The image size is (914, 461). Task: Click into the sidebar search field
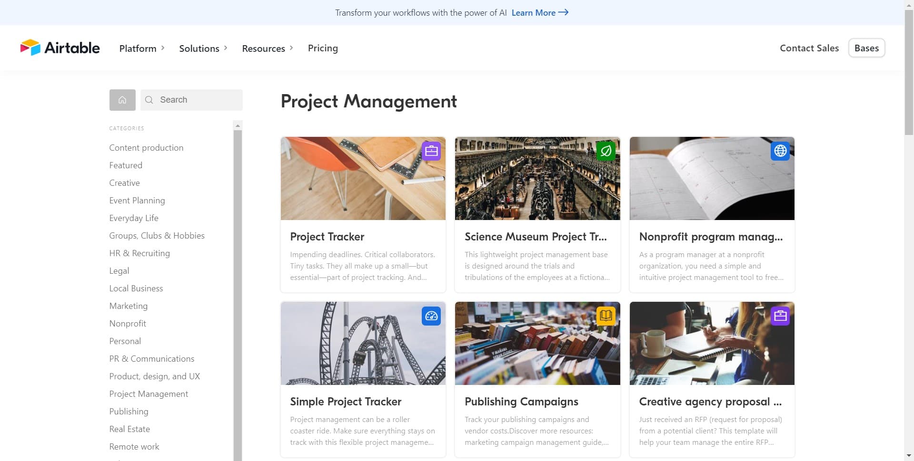(195, 100)
